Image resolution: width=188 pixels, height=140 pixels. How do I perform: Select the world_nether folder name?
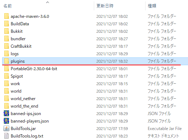tap(23, 99)
